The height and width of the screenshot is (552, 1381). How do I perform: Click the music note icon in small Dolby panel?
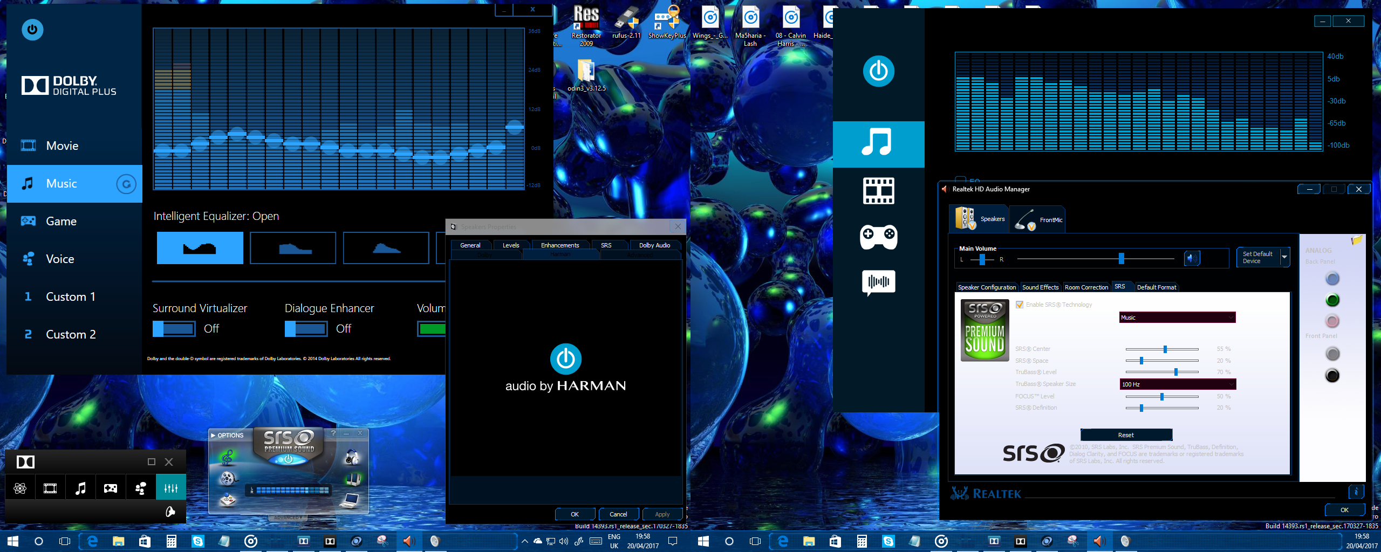click(x=80, y=488)
